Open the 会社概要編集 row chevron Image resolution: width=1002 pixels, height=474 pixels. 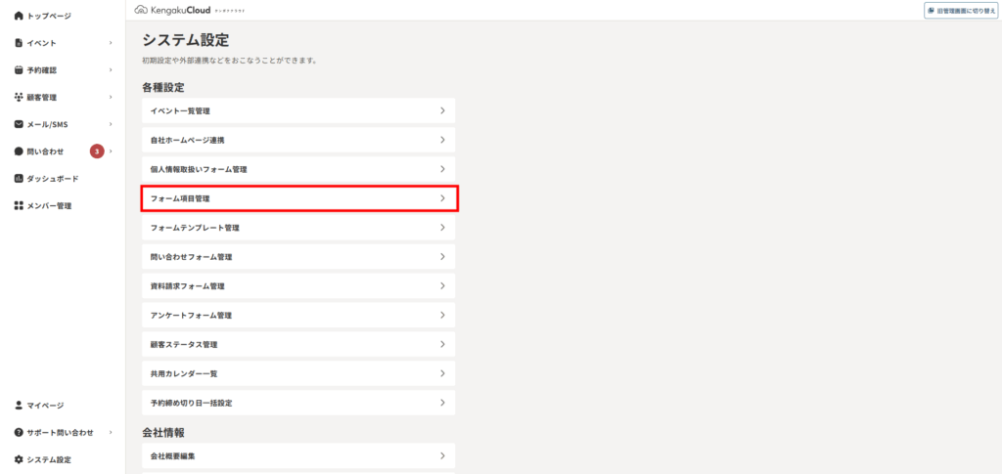[442, 456]
